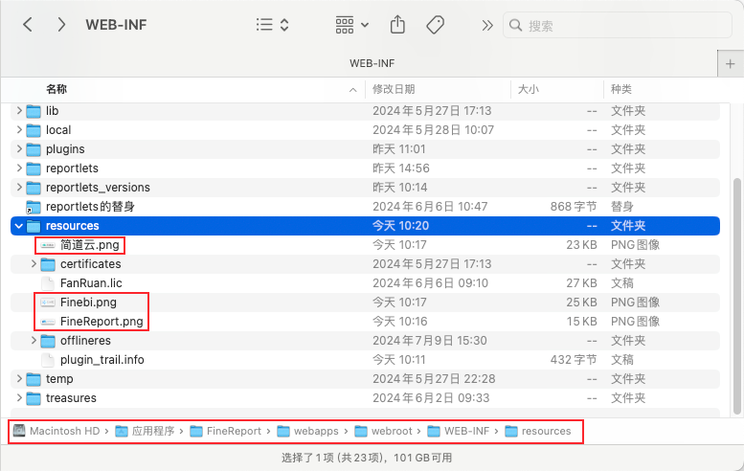This screenshot has width=744, height=471.
Task: Go forward with the right arrow button
Action: pyautogui.click(x=61, y=25)
